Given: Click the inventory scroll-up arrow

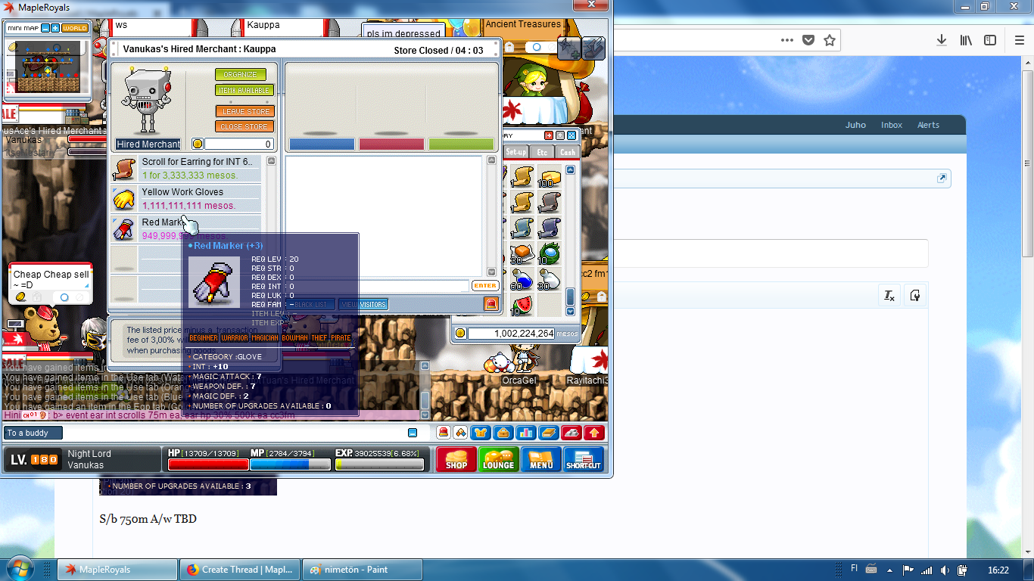Looking at the screenshot, I should [571, 170].
